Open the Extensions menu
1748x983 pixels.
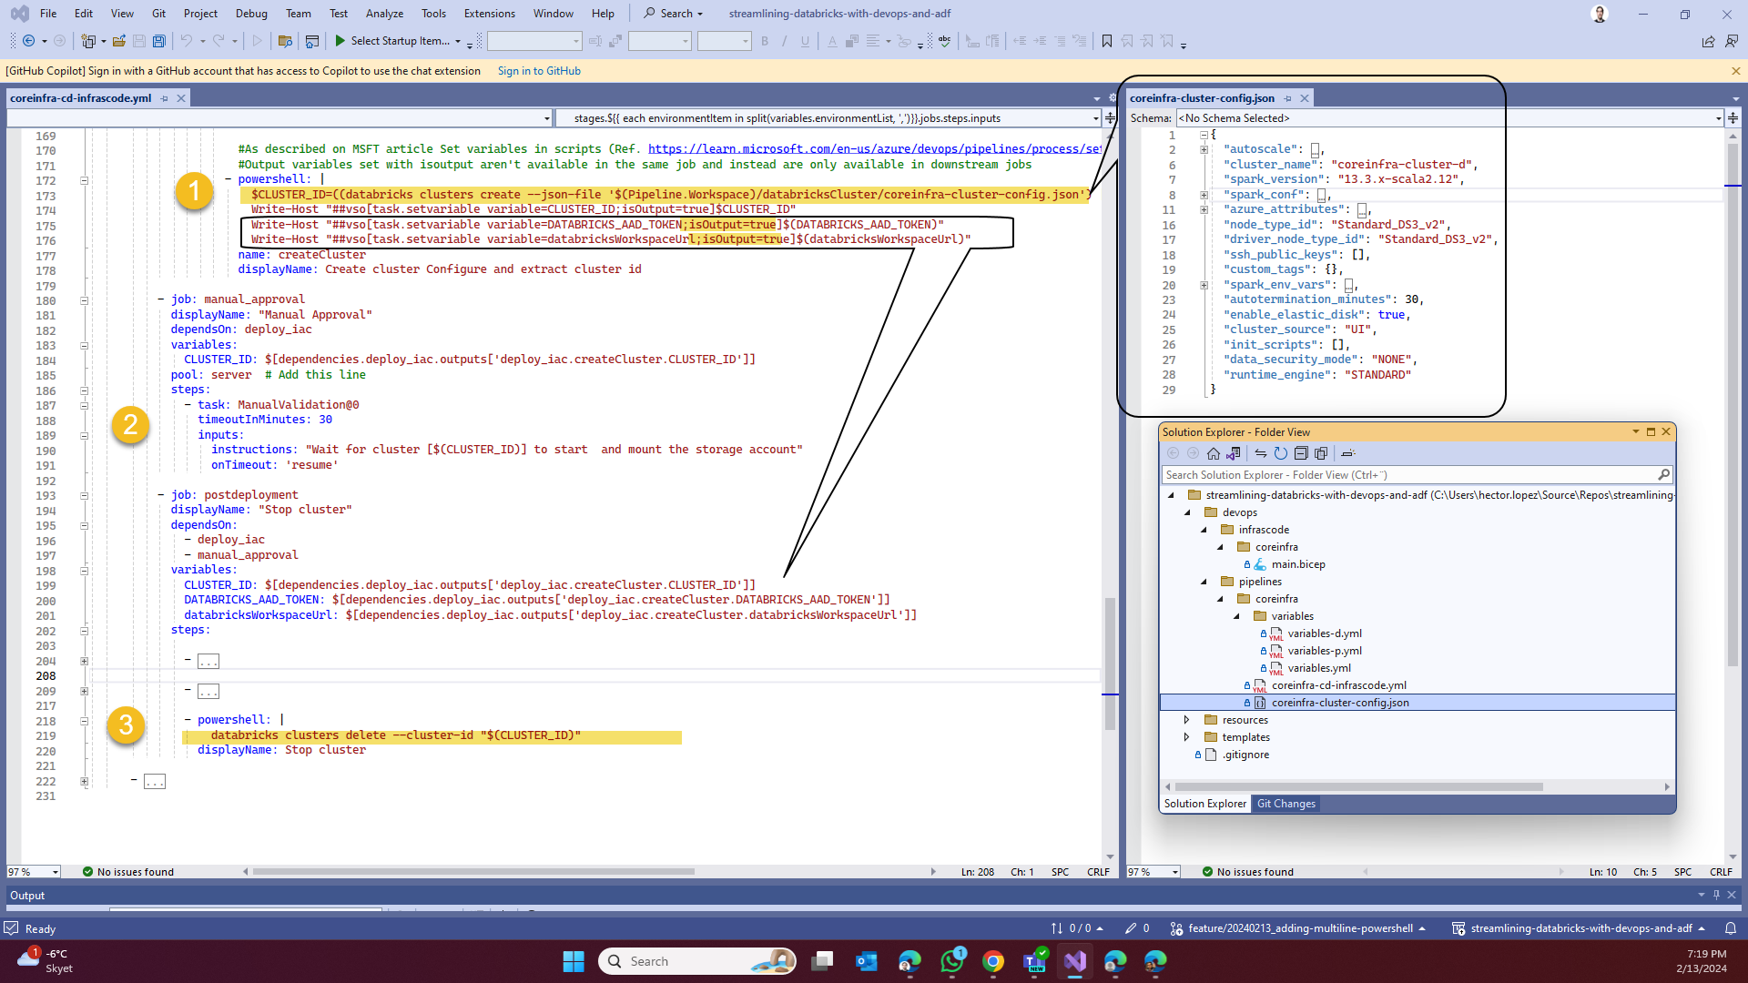pos(489,14)
